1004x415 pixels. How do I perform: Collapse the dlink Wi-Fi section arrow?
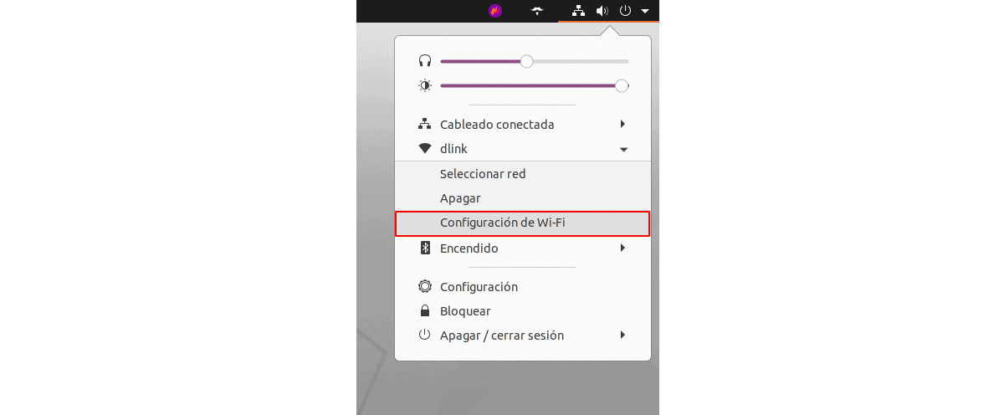(x=623, y=150)
